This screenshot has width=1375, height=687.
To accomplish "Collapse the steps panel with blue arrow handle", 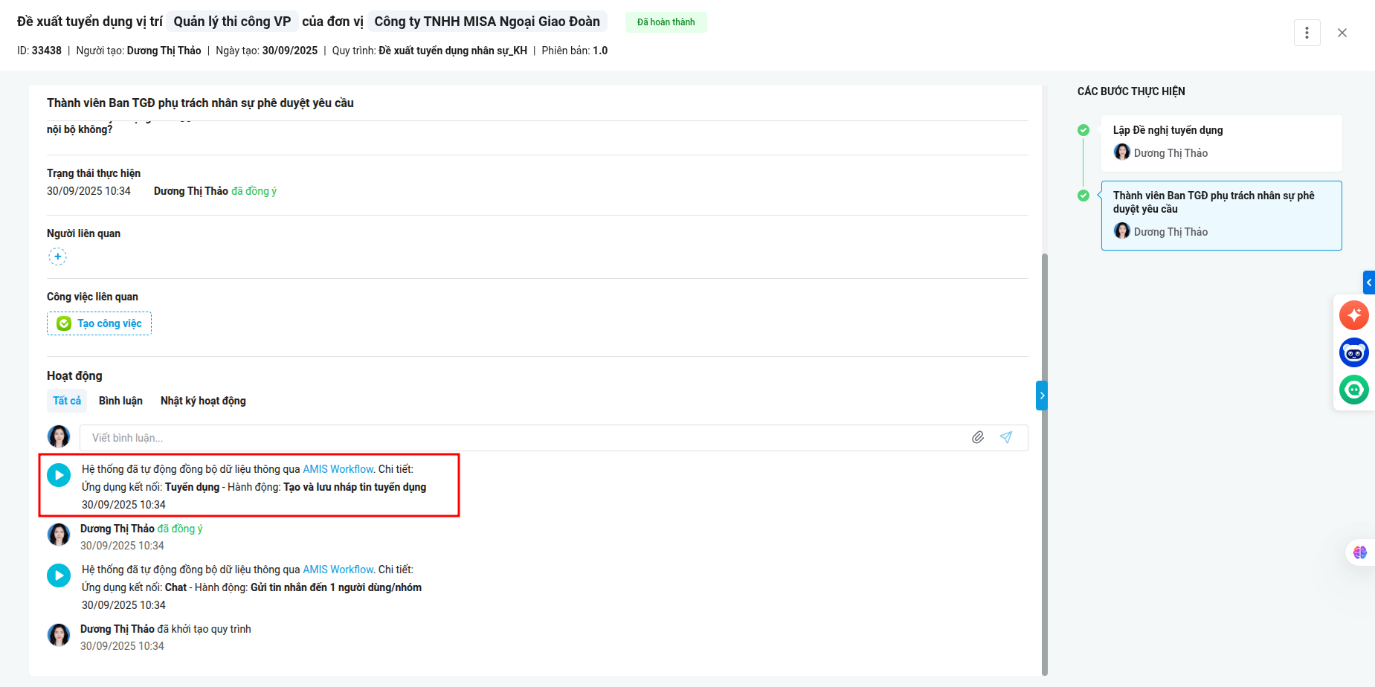I will pyautogui.click(x=1042, y=396).
